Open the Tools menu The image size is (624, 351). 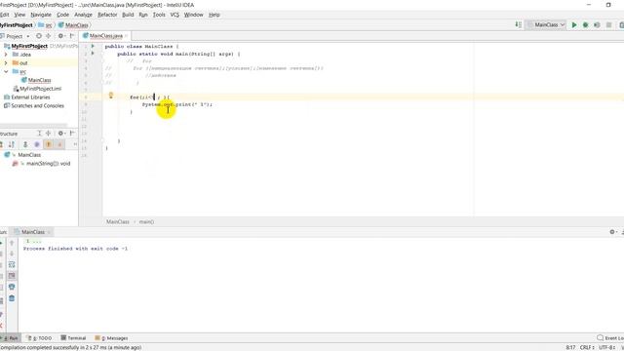tap(159, 15)
